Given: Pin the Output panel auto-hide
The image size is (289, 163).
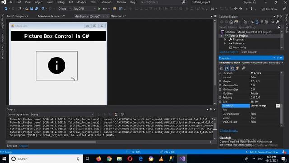Looking at the screenshot, I should pyautogui.click(x=211, y=110).
